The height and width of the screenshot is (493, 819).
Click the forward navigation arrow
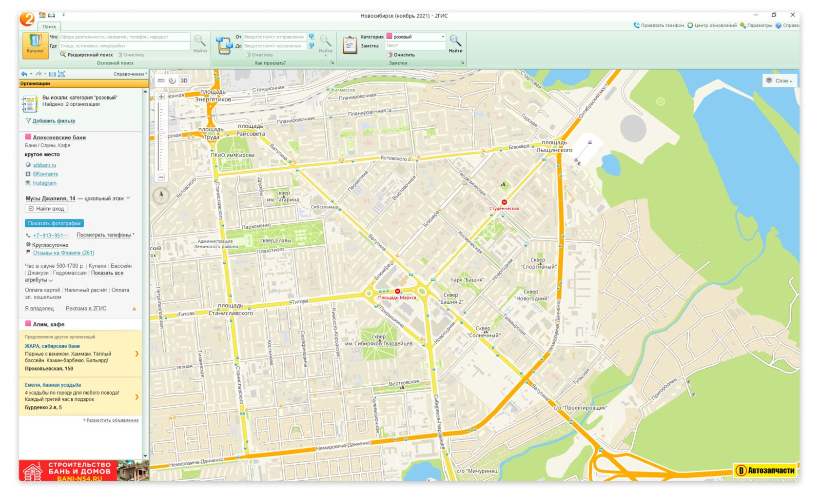pyautogui.click(x=39, y=74)
